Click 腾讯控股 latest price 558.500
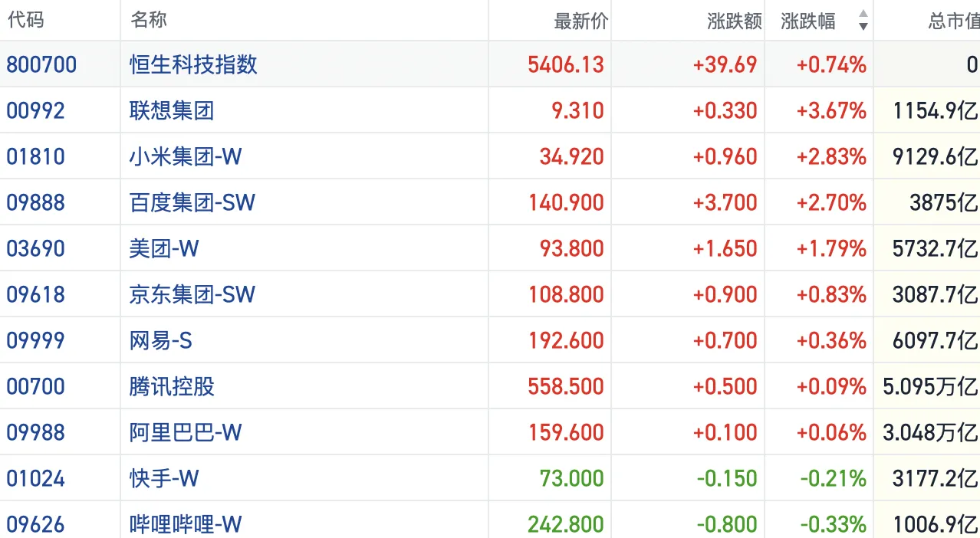The height and width of the screenshot is (538, 980). pyautogui.click(x=566, y=386)
